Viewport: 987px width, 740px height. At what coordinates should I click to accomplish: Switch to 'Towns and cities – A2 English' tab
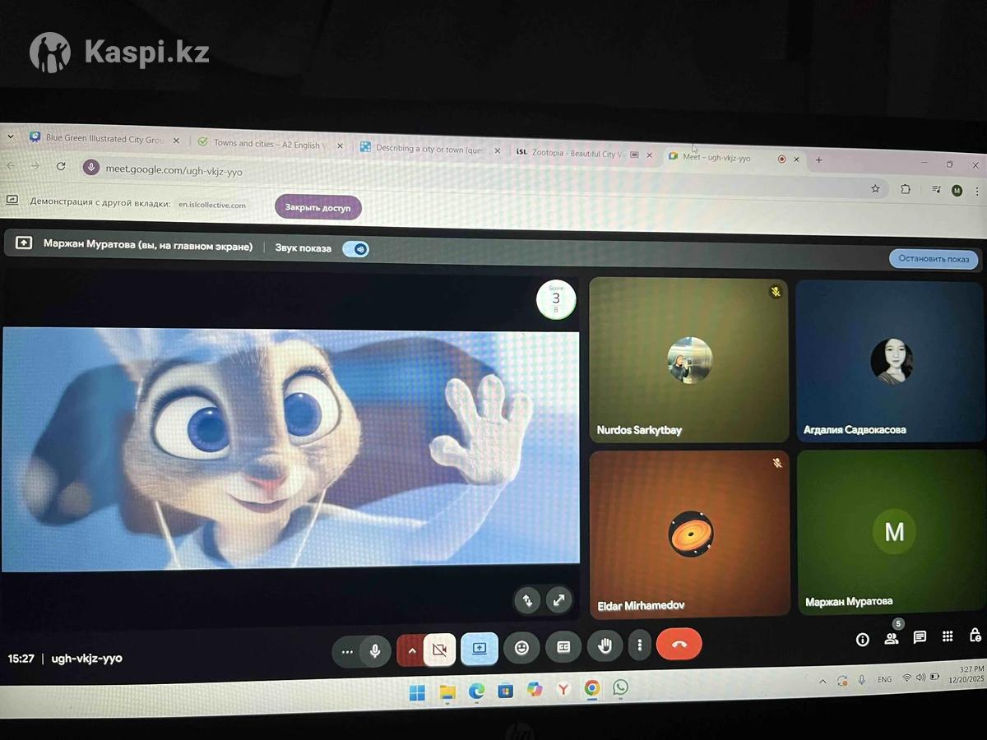pyautogui.click(x=265, y=144)
